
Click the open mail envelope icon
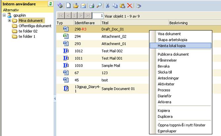83,6
